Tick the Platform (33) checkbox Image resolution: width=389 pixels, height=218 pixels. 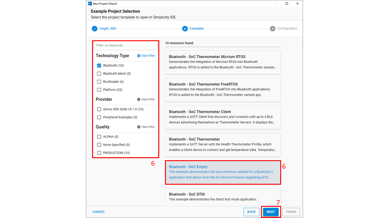coord(99,90)
